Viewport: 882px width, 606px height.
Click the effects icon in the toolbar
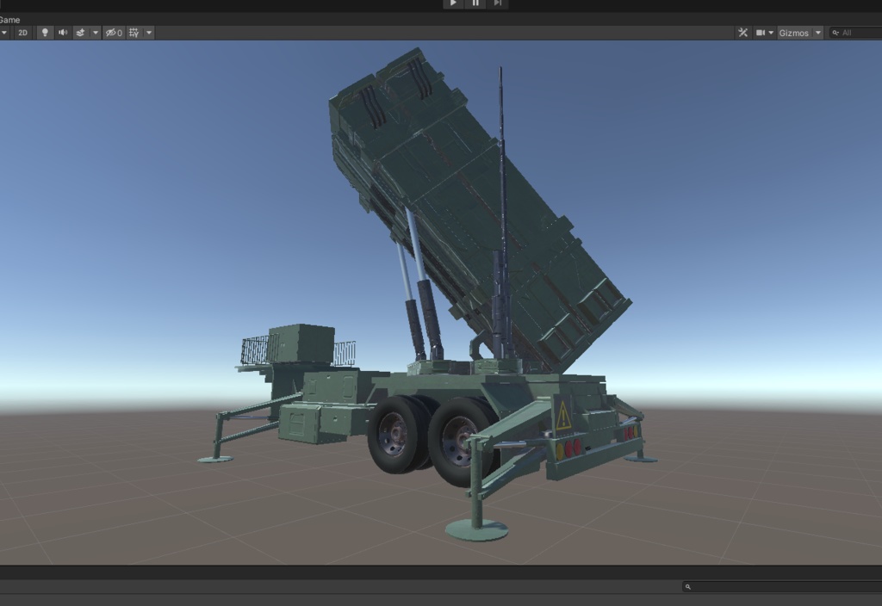[81, 33]
